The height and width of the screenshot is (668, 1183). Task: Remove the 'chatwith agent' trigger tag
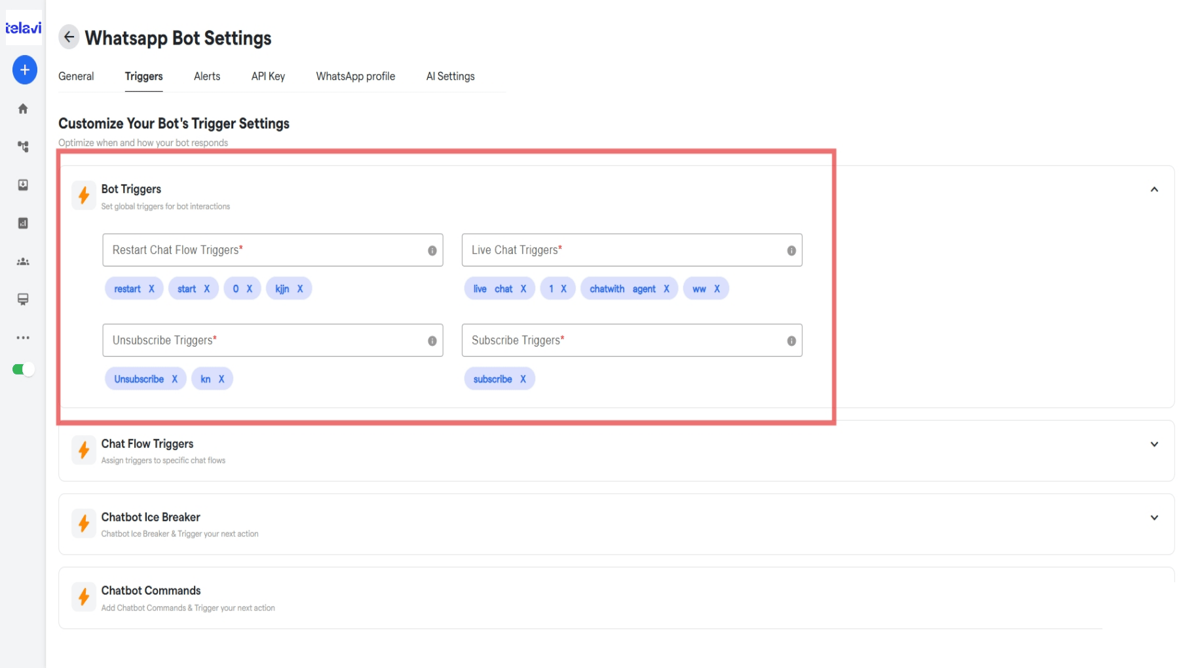[x=666, y=289]
